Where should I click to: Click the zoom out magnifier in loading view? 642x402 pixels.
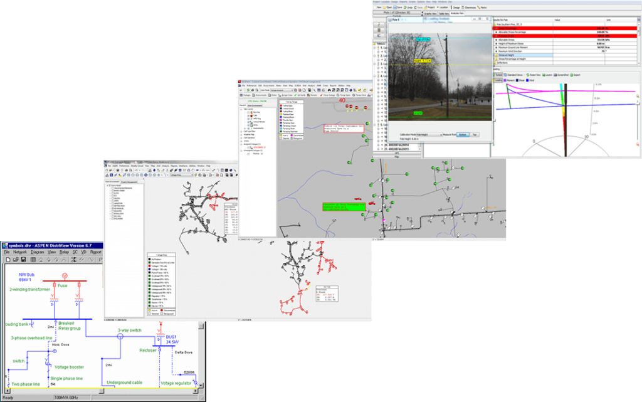pyautogui.click(x=637, y=144)
